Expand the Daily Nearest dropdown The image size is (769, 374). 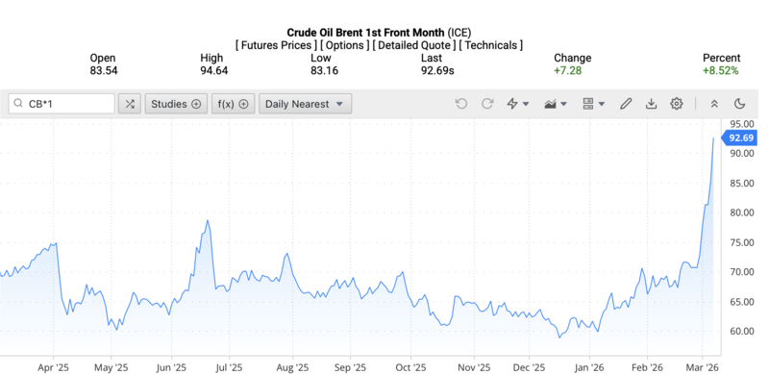305,104
